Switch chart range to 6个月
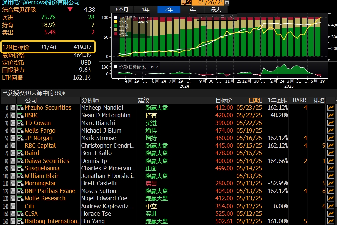 [122, 10]
